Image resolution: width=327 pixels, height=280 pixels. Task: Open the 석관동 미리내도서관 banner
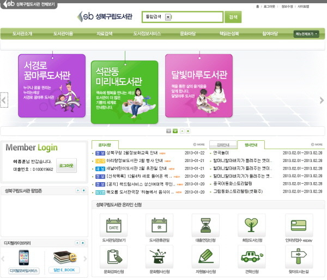tap(124, 92)
